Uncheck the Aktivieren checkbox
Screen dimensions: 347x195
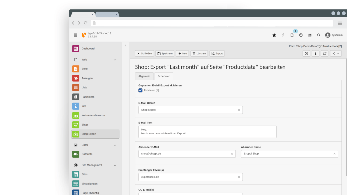pyautogui.click(x=140, y=90)
